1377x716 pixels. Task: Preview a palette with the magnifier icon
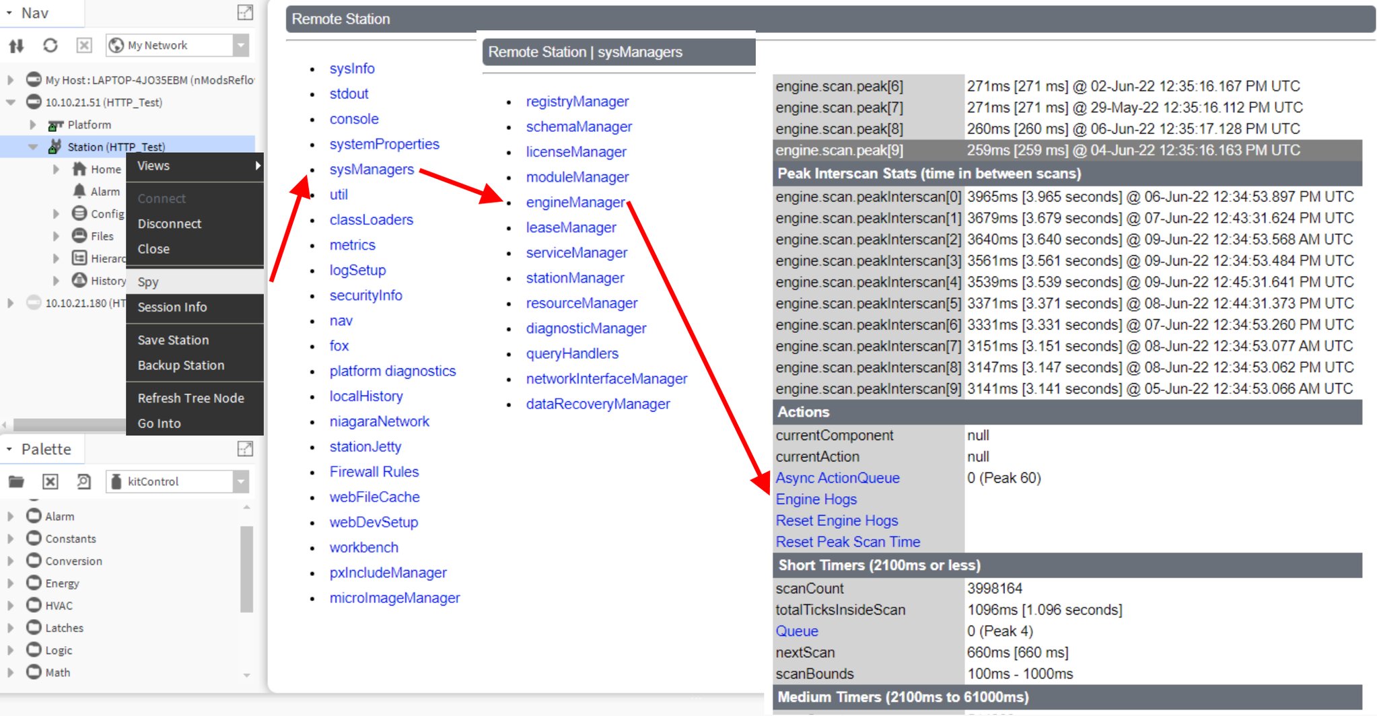coord(82,481)
